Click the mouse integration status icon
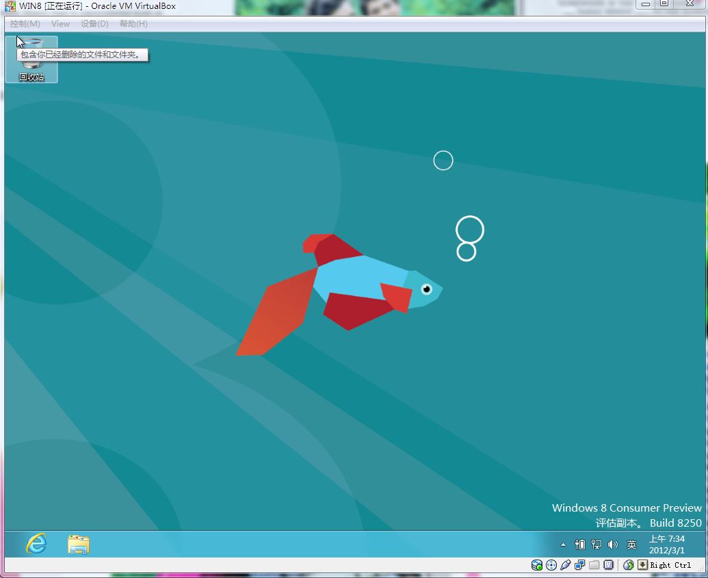 click(629, 565)
